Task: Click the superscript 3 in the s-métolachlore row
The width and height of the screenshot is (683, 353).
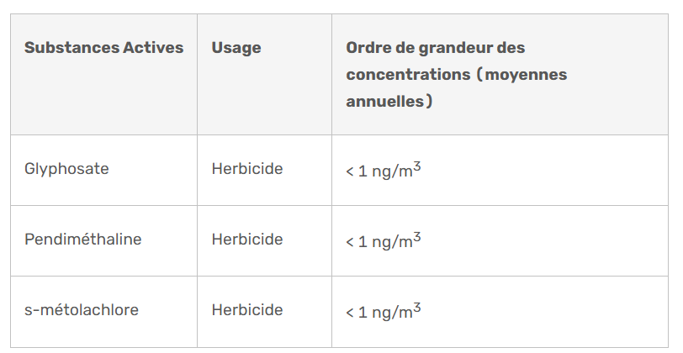Action: click(417, 308)
